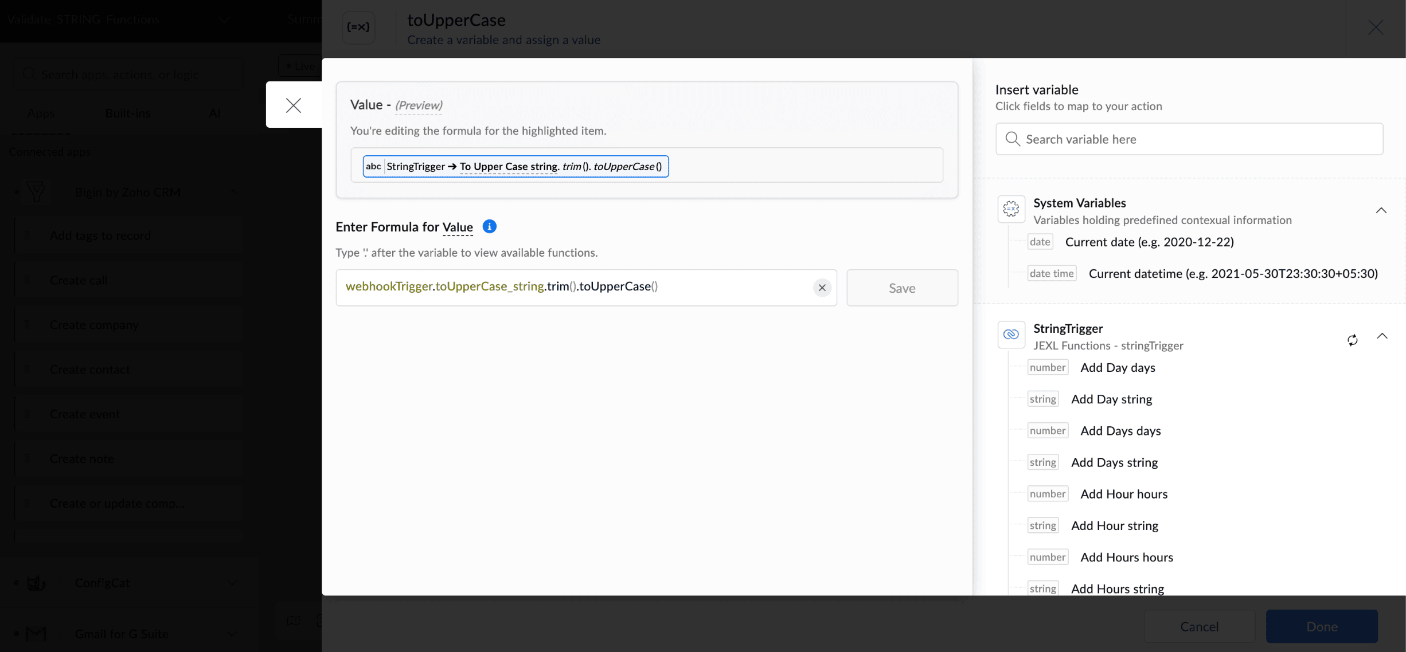
Task: Collapse the StringTrigger variables section
Action: tap(1382, 336)
